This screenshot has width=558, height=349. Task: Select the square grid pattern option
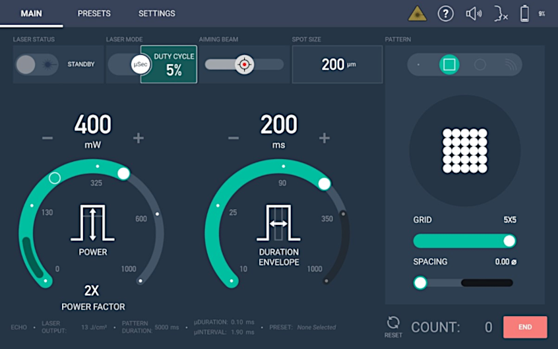pyautogui.click(x=449, y=65)
